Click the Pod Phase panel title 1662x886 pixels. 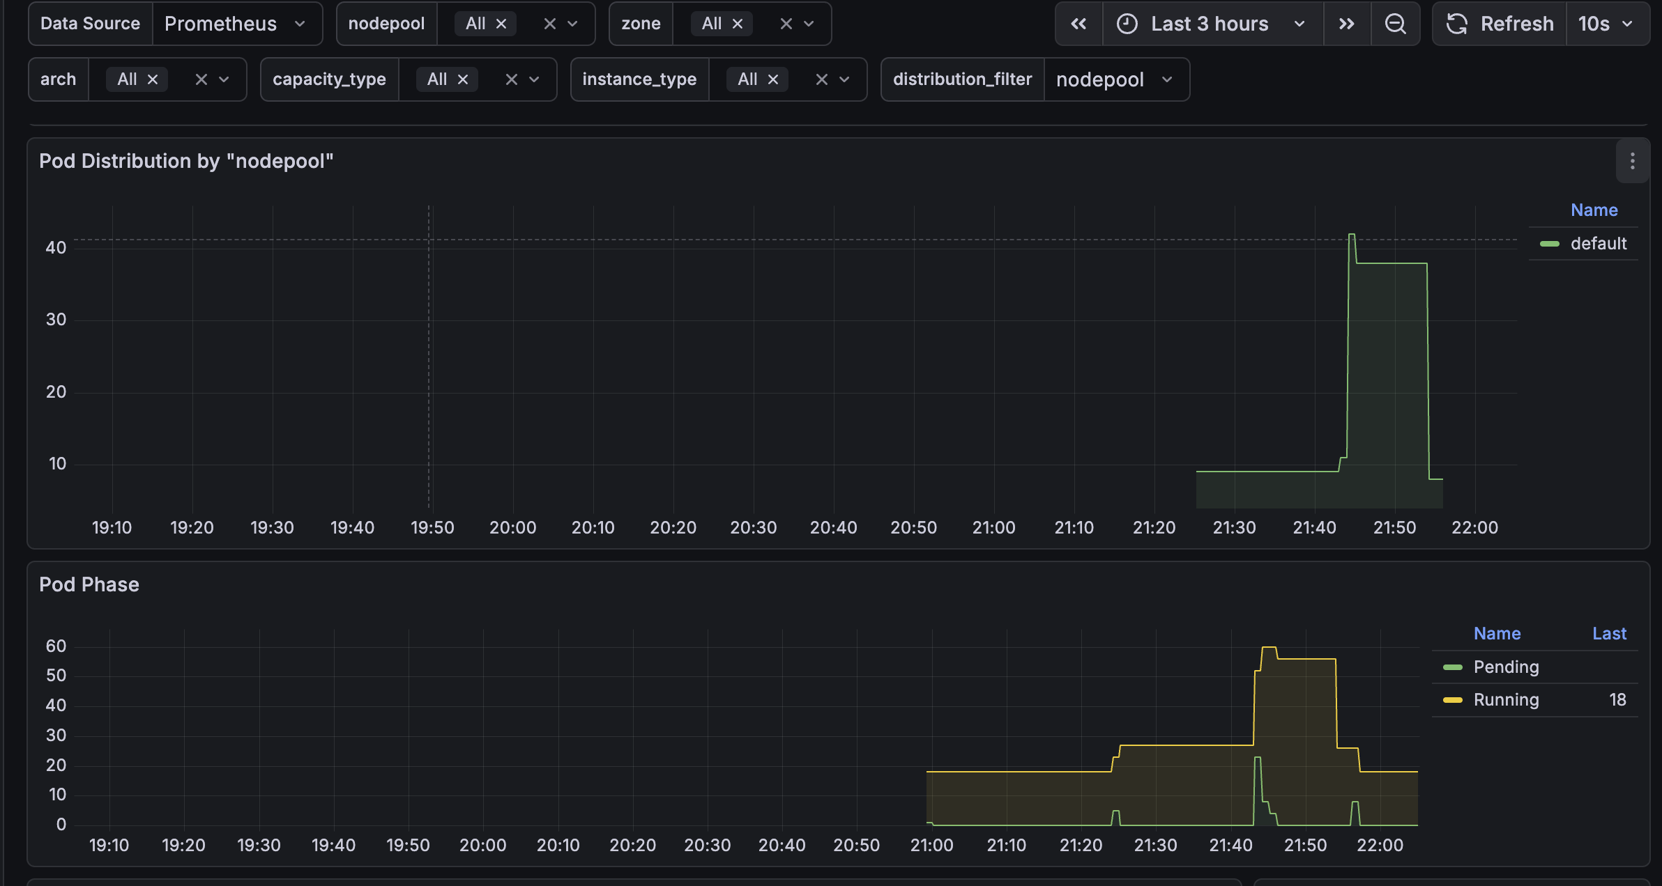click(89, 584)
